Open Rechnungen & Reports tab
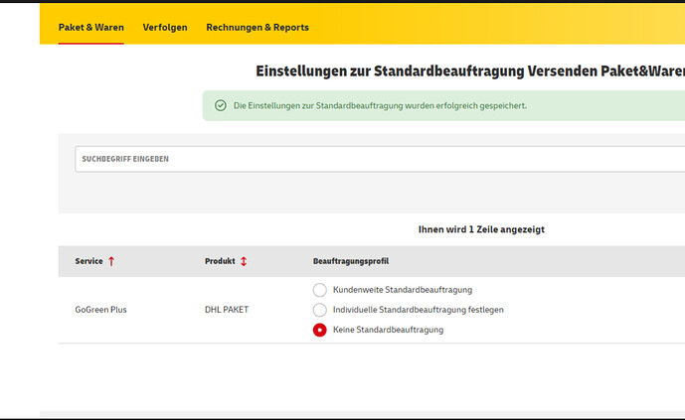 [x=257, y=28]
